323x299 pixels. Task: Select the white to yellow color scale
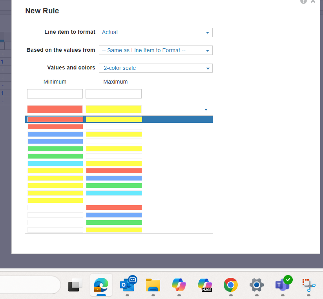[x=119, y=230]
